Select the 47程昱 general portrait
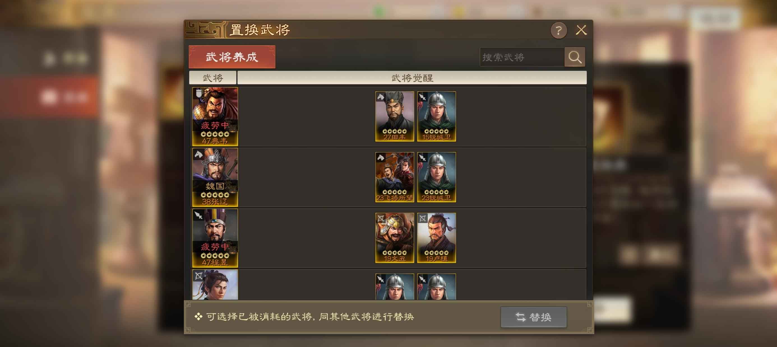 click(215, 238)
